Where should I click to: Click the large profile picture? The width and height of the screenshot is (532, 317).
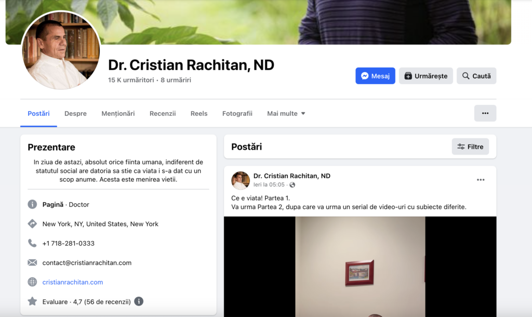click(x=61, y=51)
